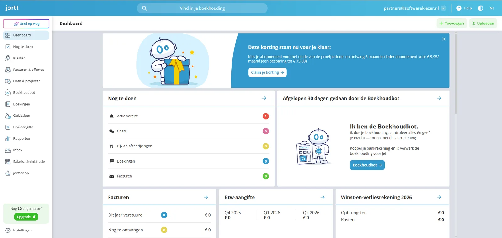502x238 pixels.
Task: Open Btw-aangifte card arrow
Action: (x=323, y=197)
